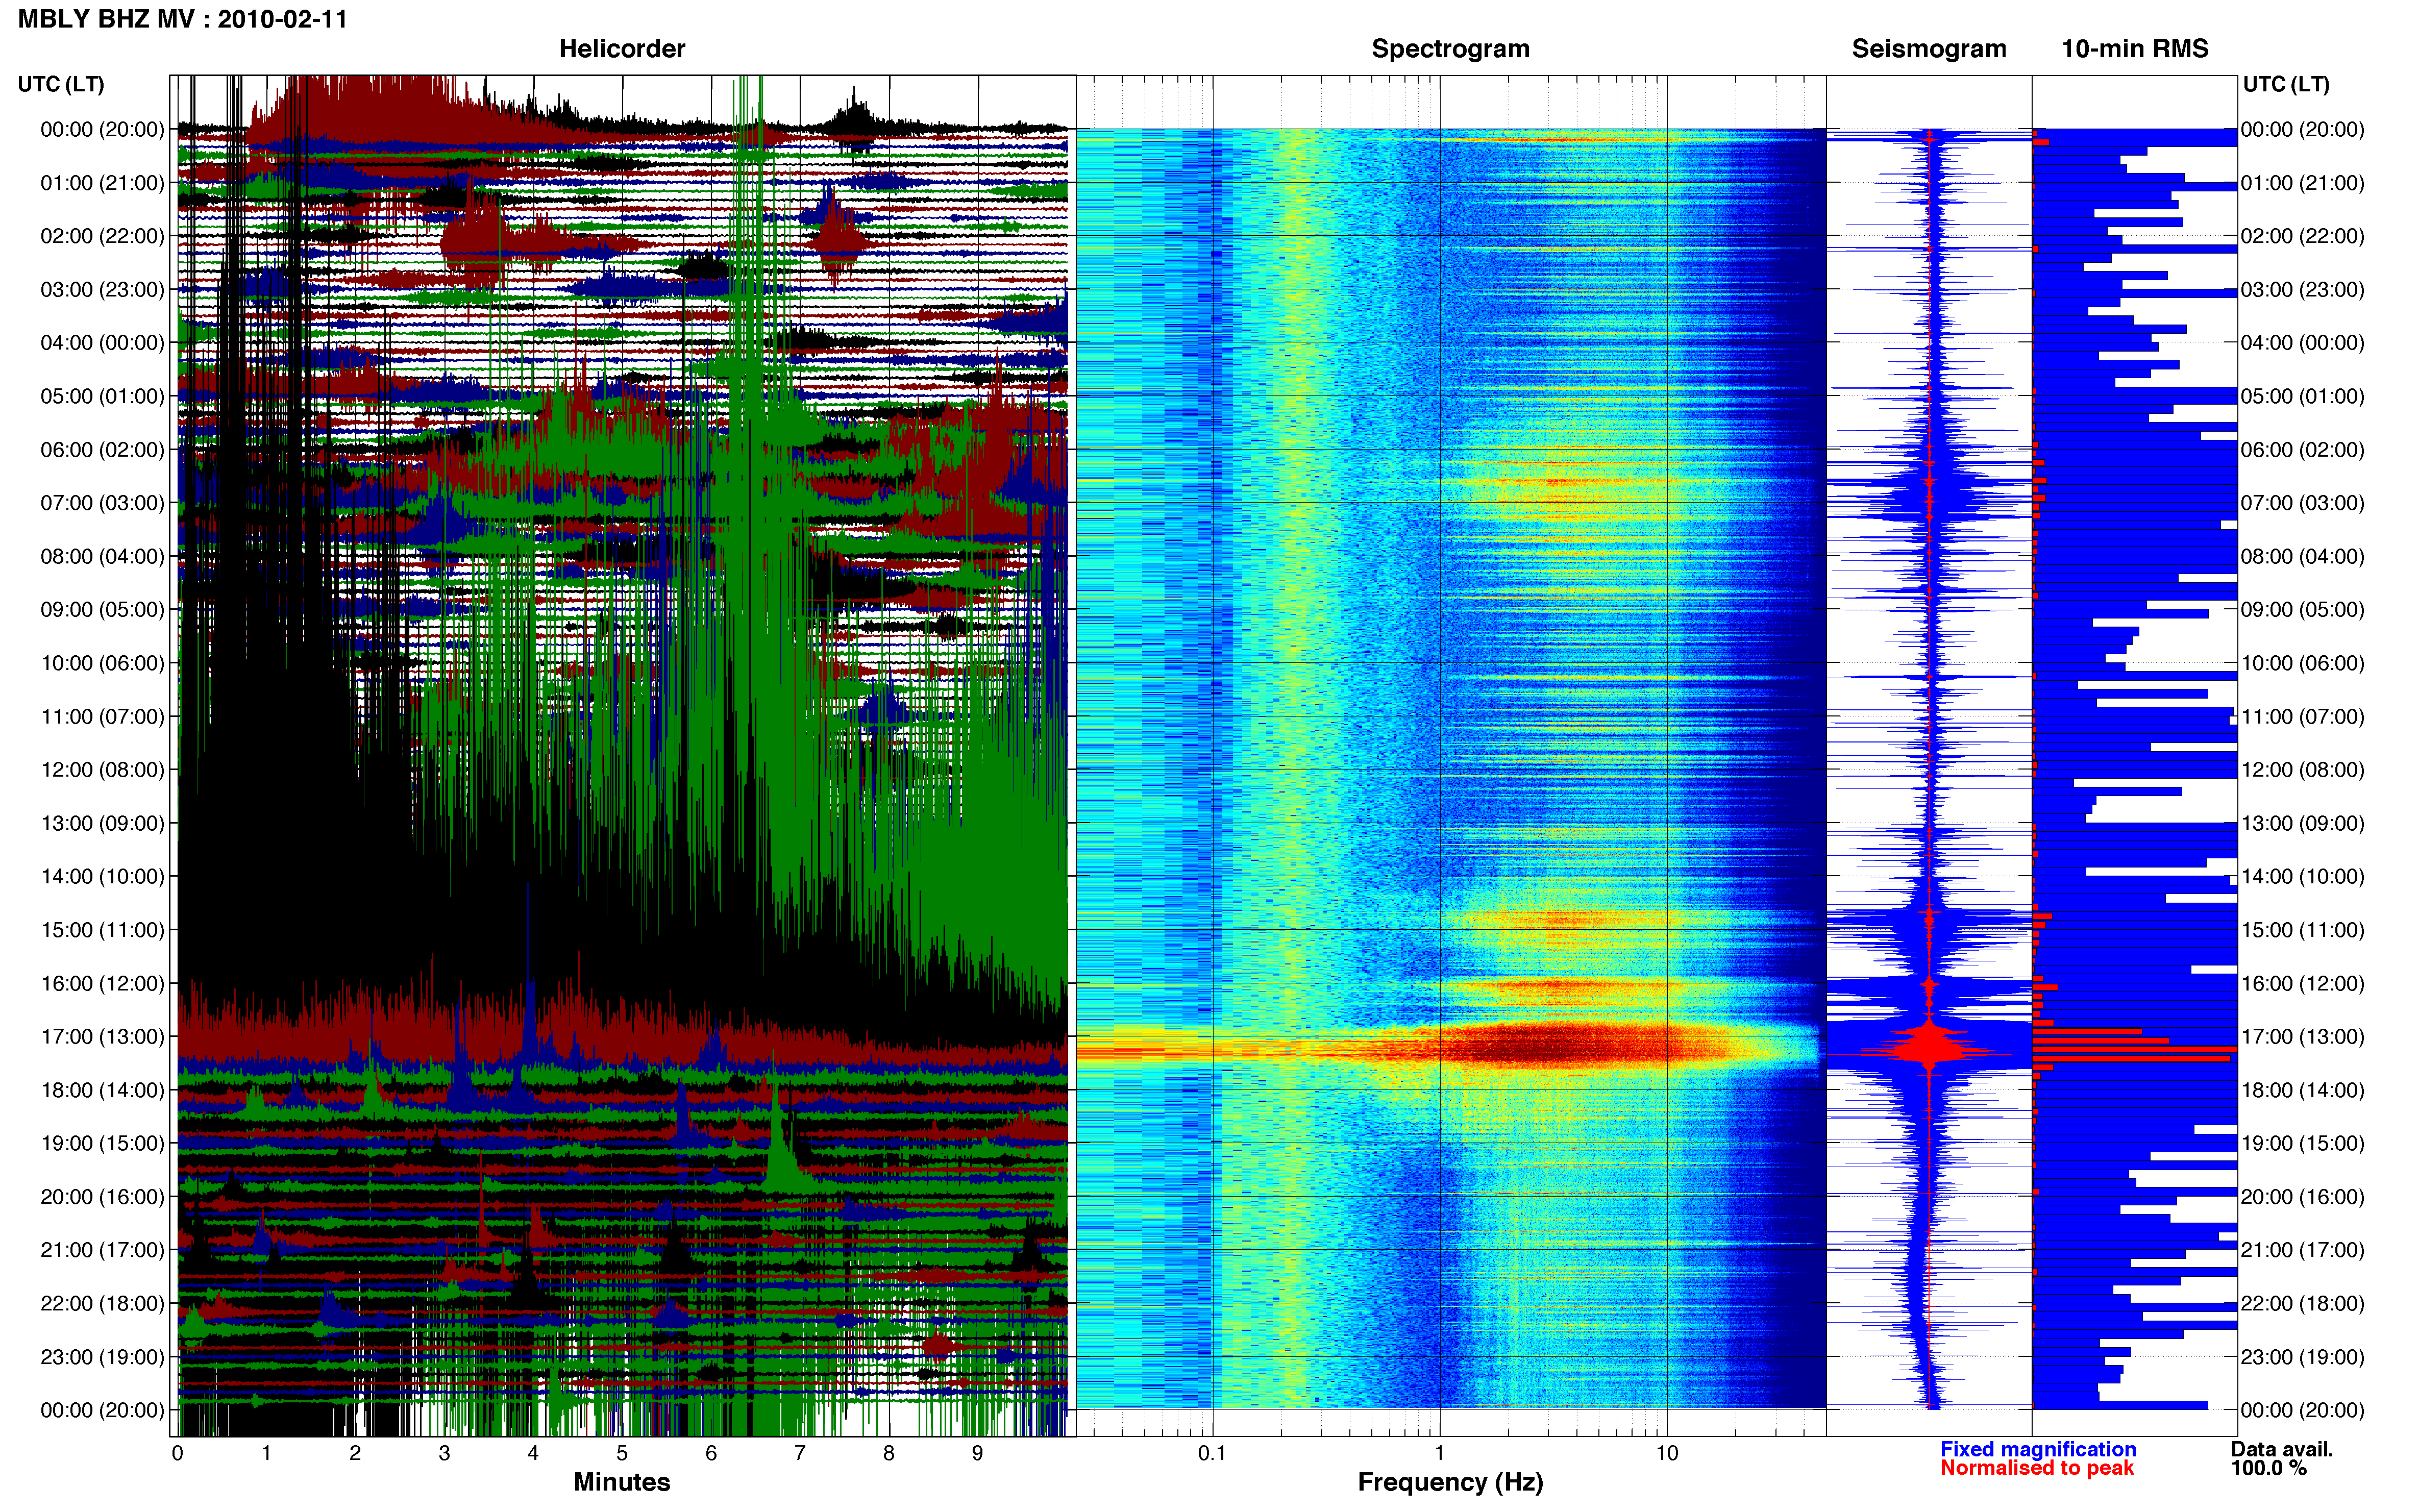Click the "9" tick on the Minutes axis
2419x1512 pixels.
click(978, 1453)
